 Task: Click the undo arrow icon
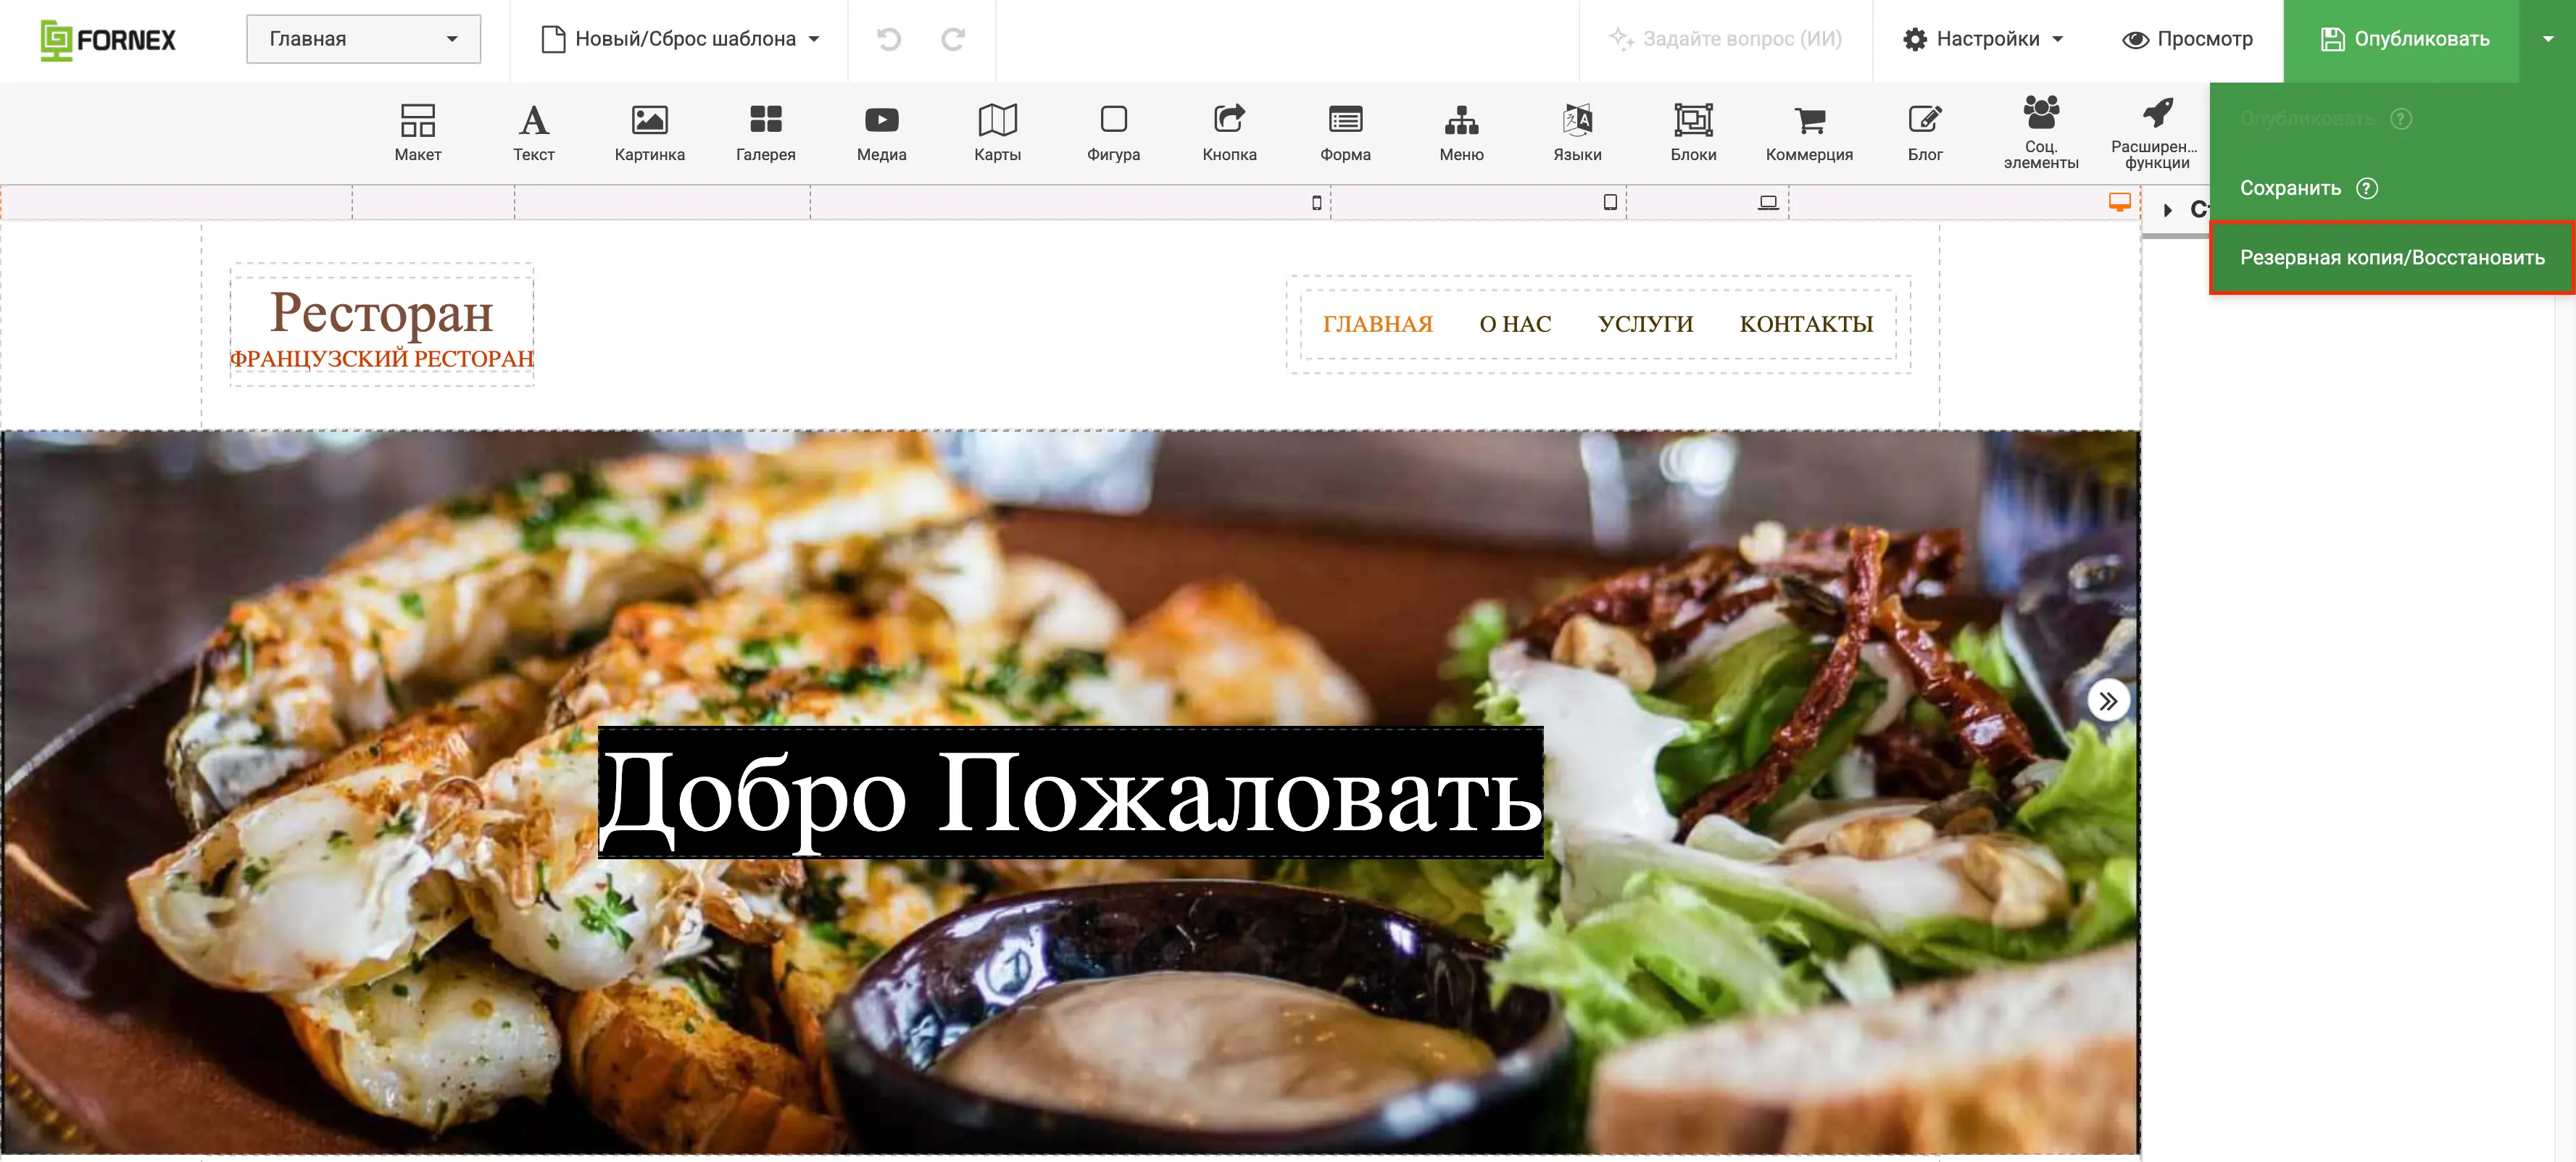[888, 39]
